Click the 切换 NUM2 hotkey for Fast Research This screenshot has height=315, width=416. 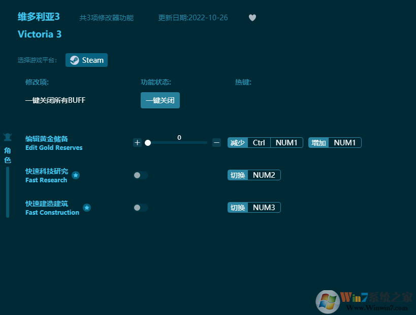254,175
